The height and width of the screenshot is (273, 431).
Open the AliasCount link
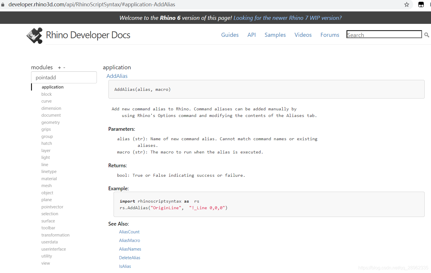[129, 232]
